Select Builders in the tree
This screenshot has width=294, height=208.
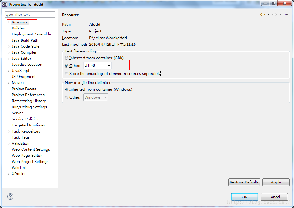click(x=19, y=28)
